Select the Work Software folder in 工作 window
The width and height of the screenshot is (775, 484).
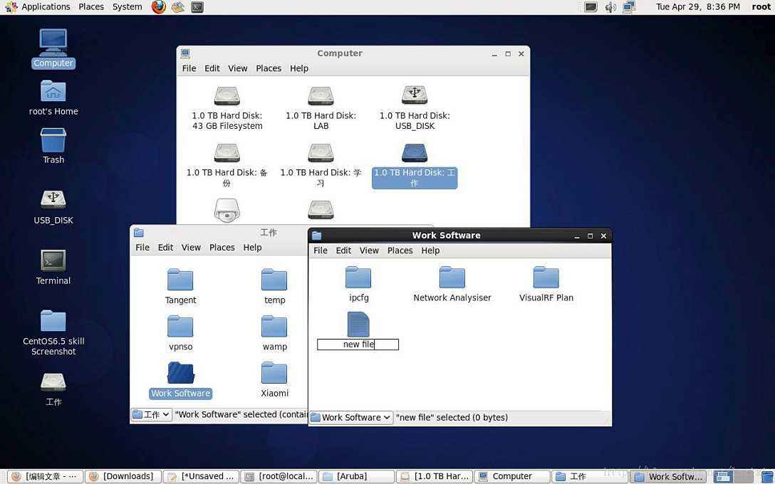[x=180, y=380]
